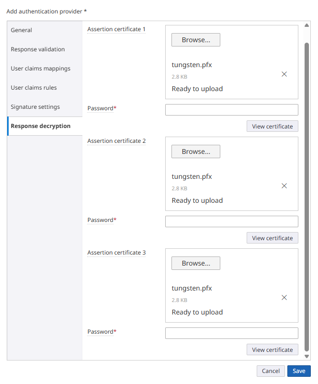Image resolution: width=318 pixels, height=384 pixels.
Task: Browse for Assertion certificate 1 file
Action: pyautogui.click(x=195, y=40)
